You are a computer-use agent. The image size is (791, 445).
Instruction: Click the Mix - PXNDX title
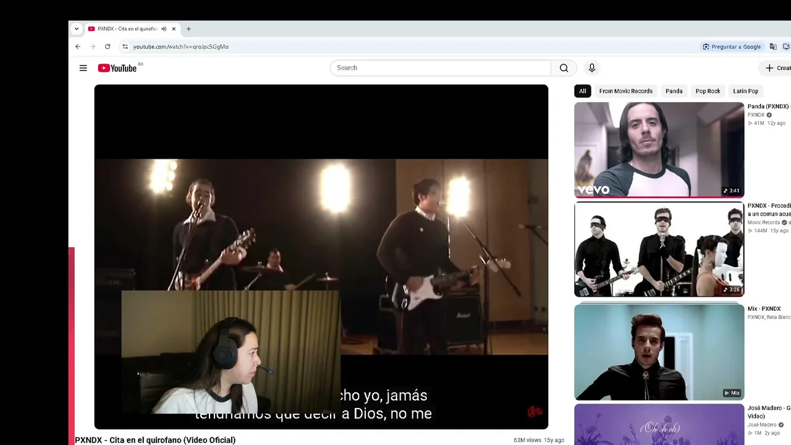(x=764, y=308)
